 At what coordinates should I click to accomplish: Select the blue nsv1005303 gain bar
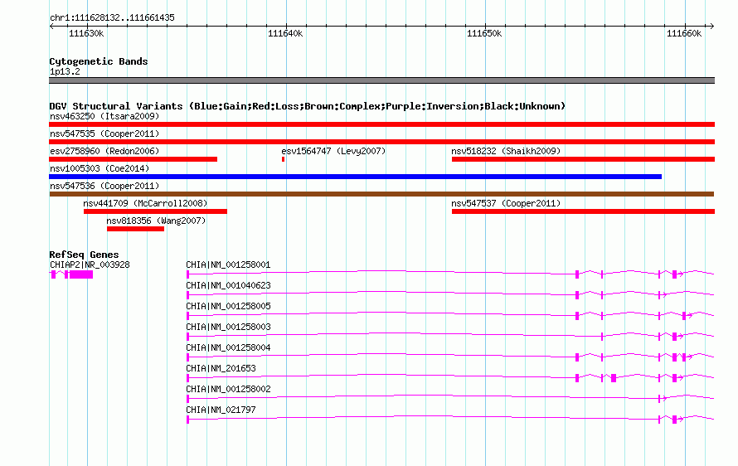tap(356, 177)
